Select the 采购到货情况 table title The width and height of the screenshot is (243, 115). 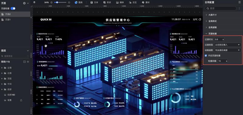pyautogui.click(x=43, y=87)
